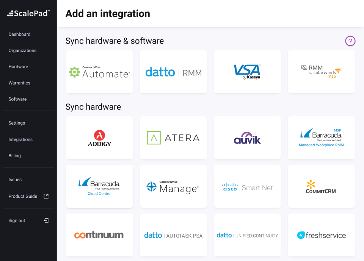Navigate to Hardware section
Viewport: 364px width, 261px height.
[x=18, y=67]
